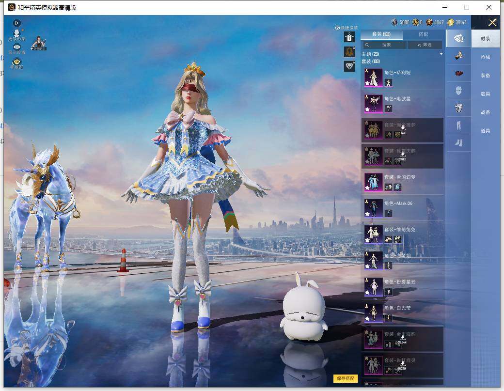504x391 pixels.
Task: Click the diamond gem icon
Action: (x=349, y=66)
